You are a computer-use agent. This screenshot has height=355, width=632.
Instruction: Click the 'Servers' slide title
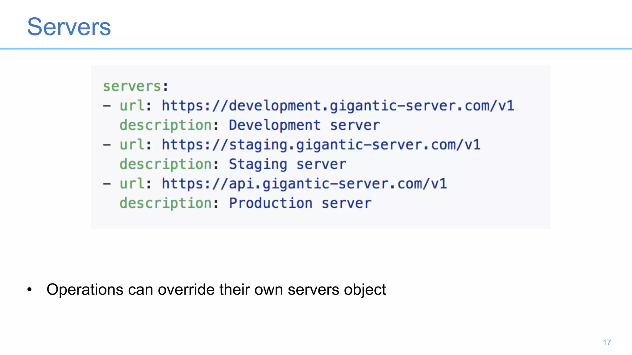tap(69, 27)
